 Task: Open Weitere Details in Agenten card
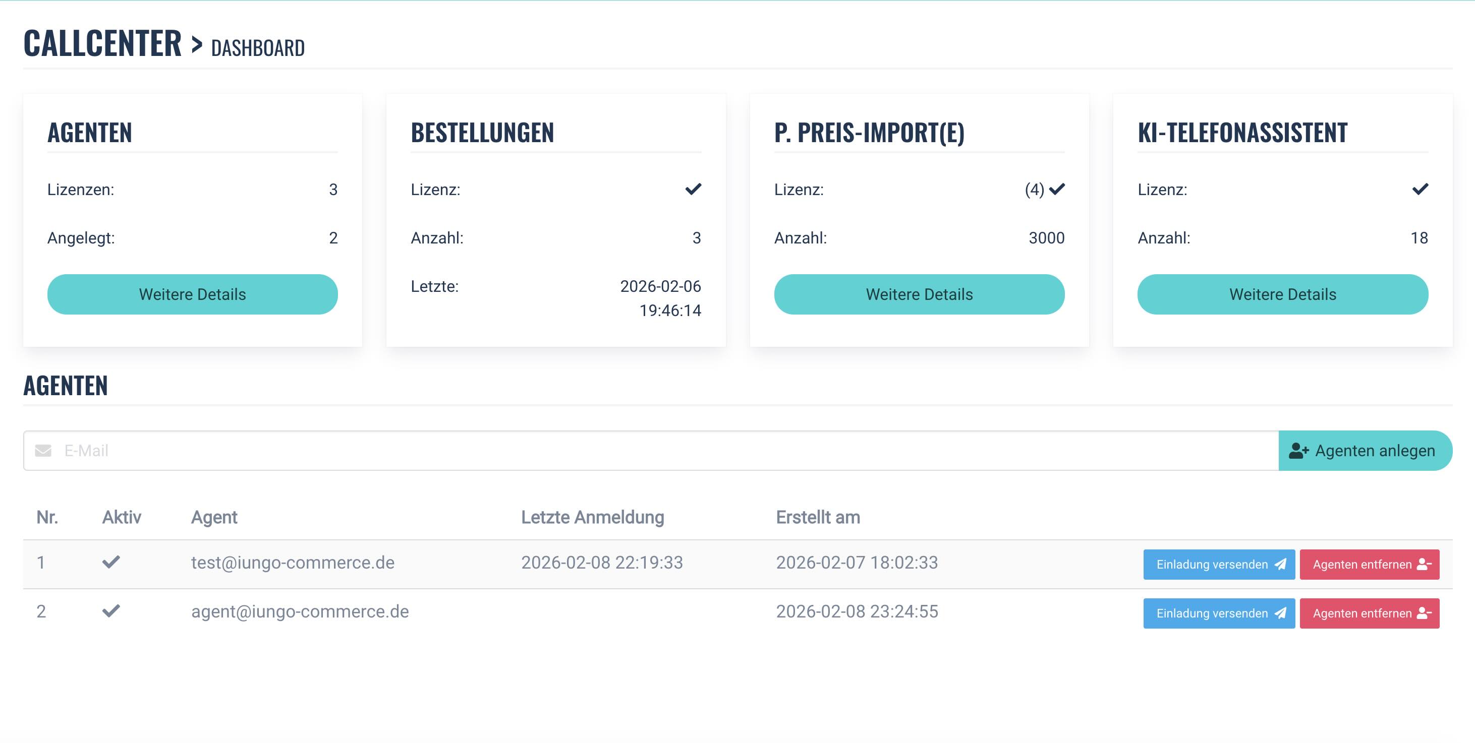pos(192,294)
